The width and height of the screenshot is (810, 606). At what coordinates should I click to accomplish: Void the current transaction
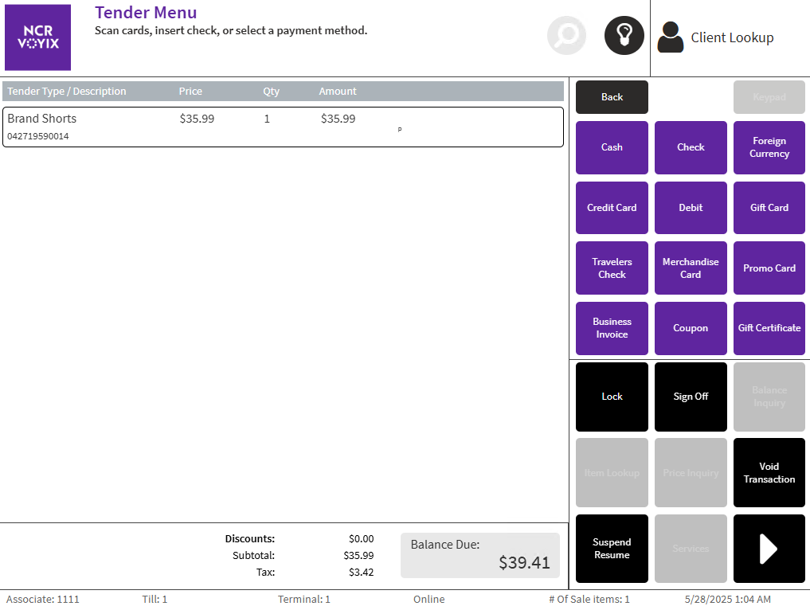(769, 473)
